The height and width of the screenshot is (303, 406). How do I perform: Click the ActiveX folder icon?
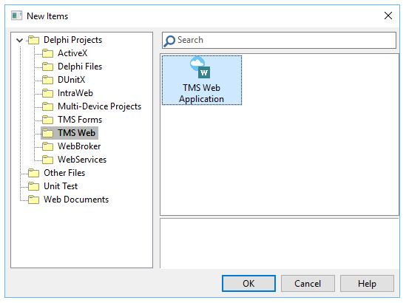point(47,53)
